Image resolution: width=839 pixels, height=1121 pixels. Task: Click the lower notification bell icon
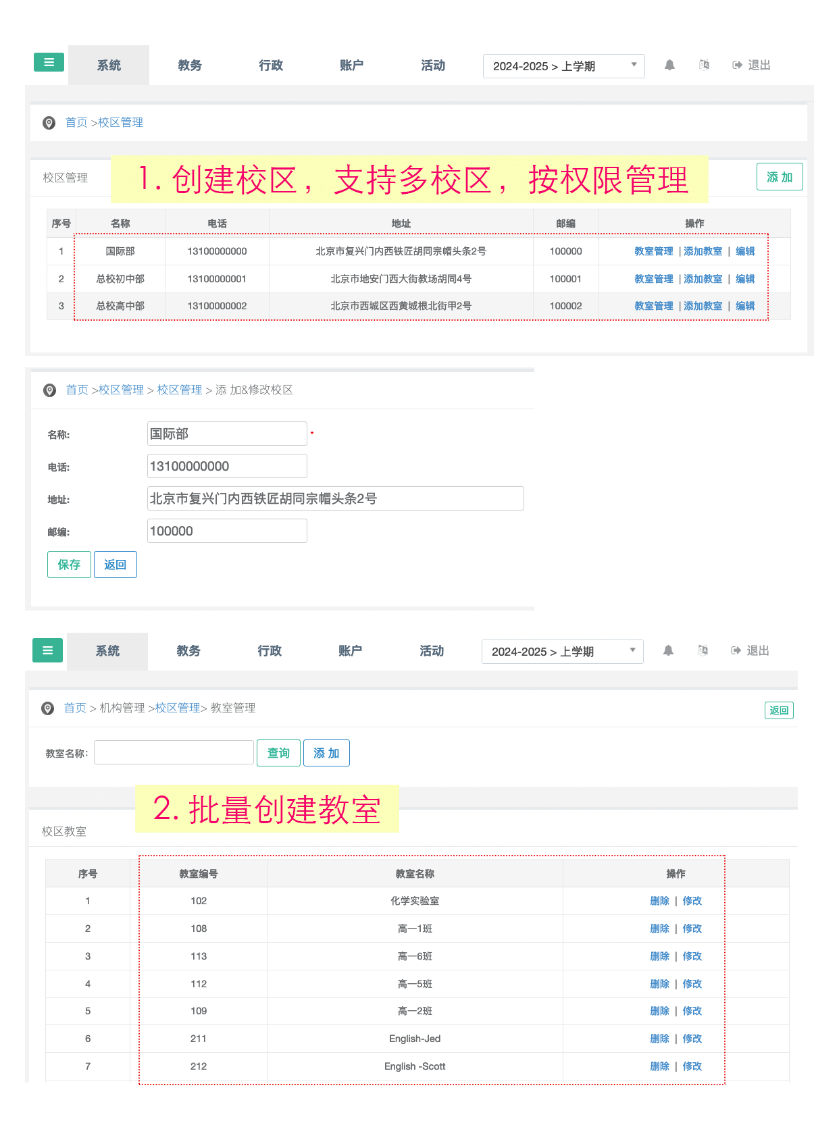668,651
